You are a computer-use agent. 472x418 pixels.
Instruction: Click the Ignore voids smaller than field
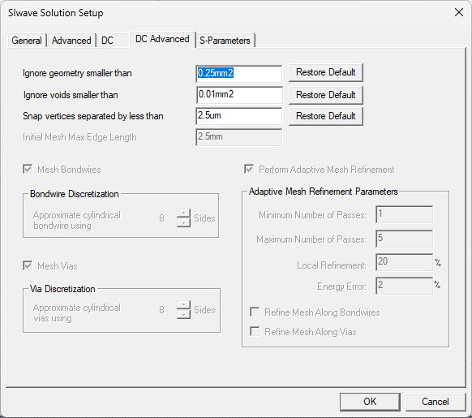click(239, 95)
